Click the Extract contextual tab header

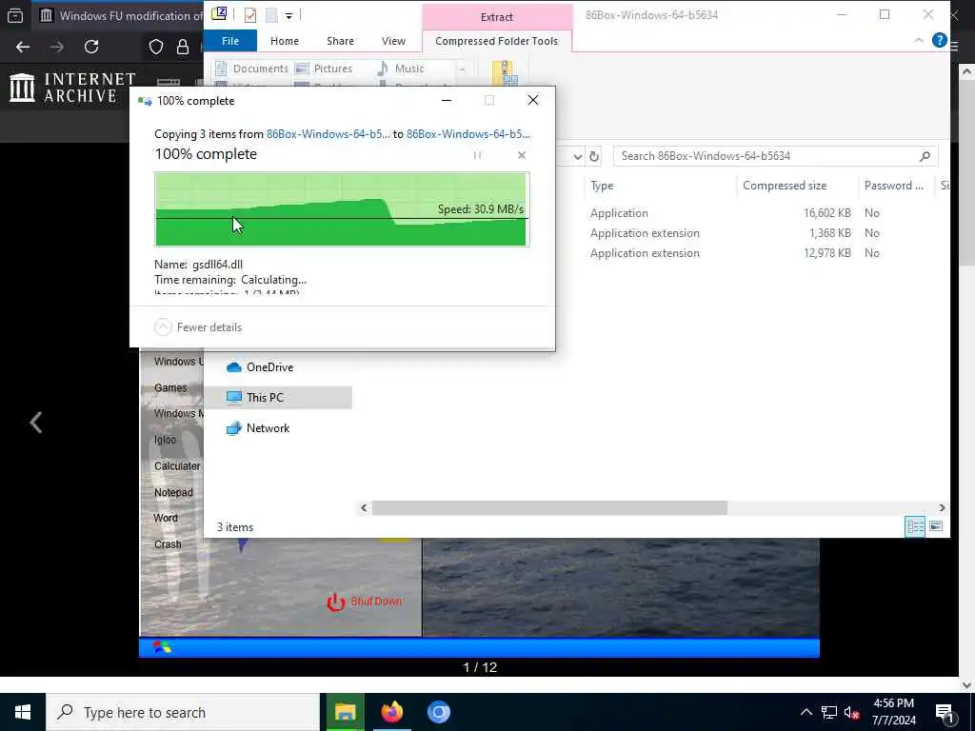pos(496,17)
